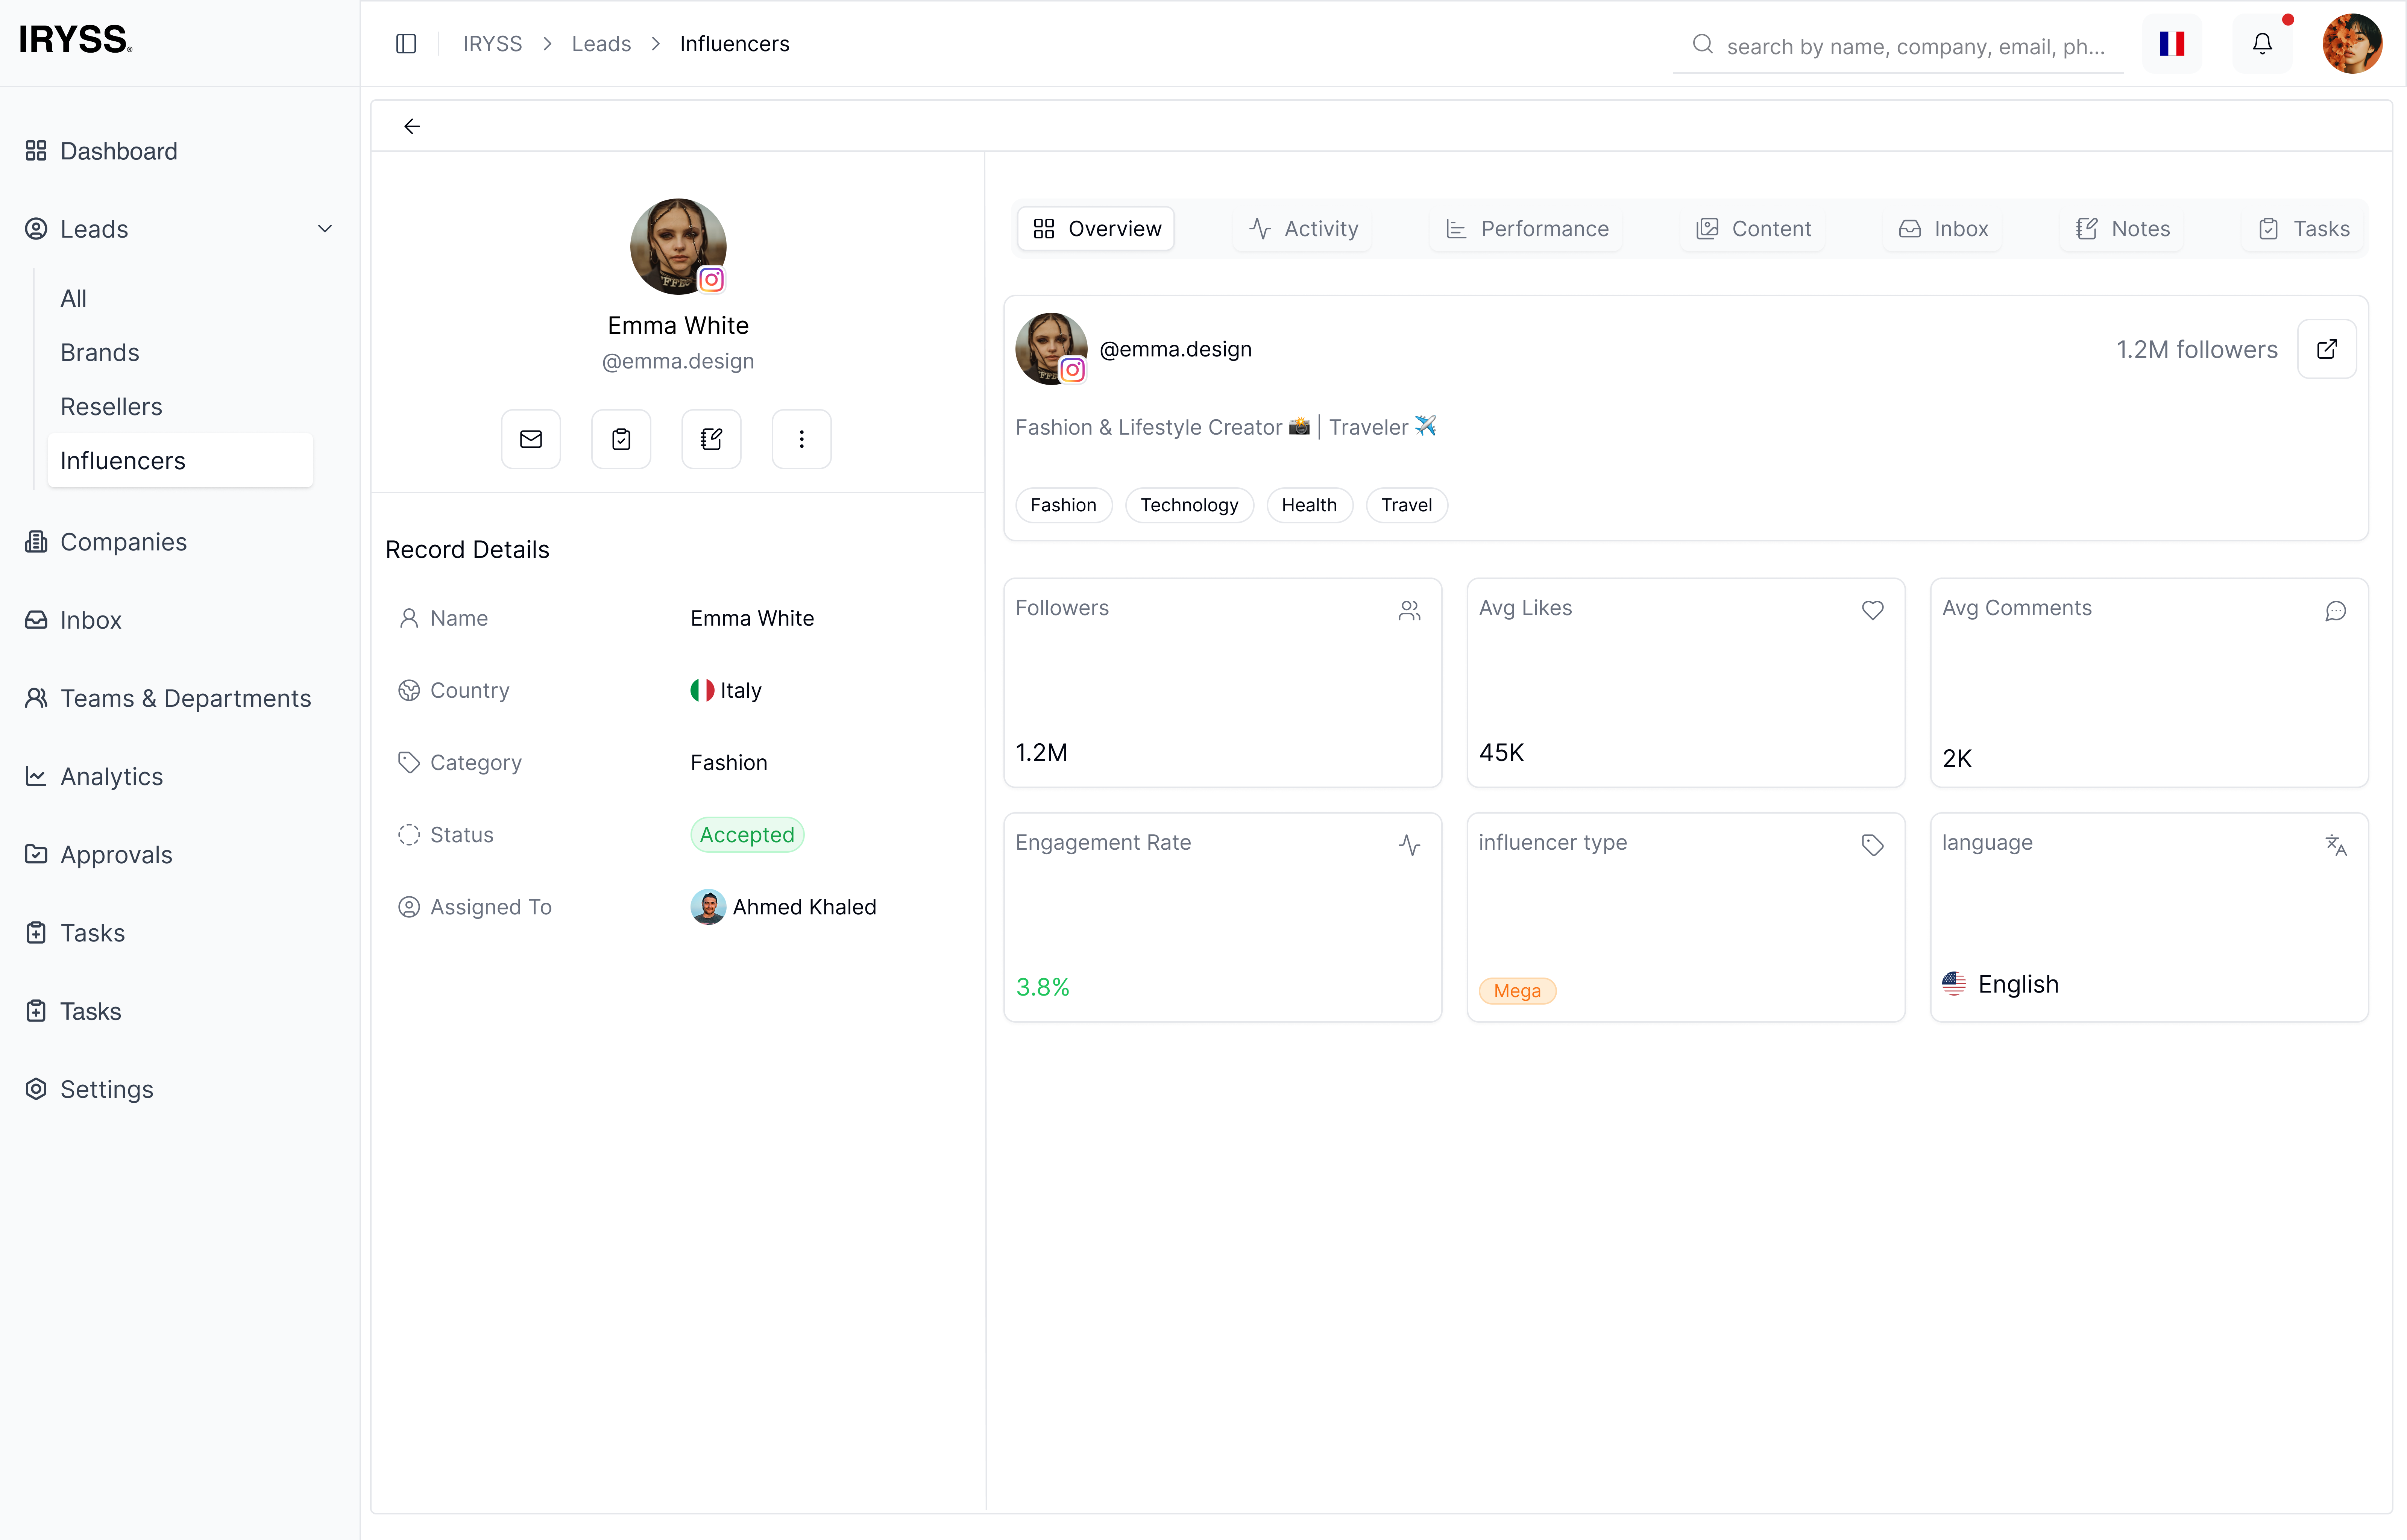The height and width of the screenshot is (1540, 2407).
Task: Switch to the Performance tab
Action: pos(1526,229)
